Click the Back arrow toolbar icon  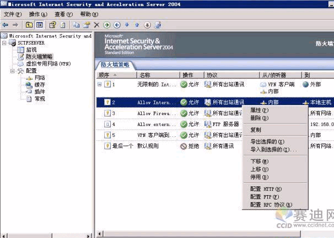tap(6, 25)
